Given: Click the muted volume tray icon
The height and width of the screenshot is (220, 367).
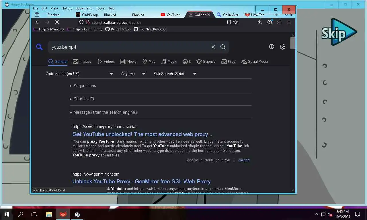Looking at the screenshot, I should (330, 214).
